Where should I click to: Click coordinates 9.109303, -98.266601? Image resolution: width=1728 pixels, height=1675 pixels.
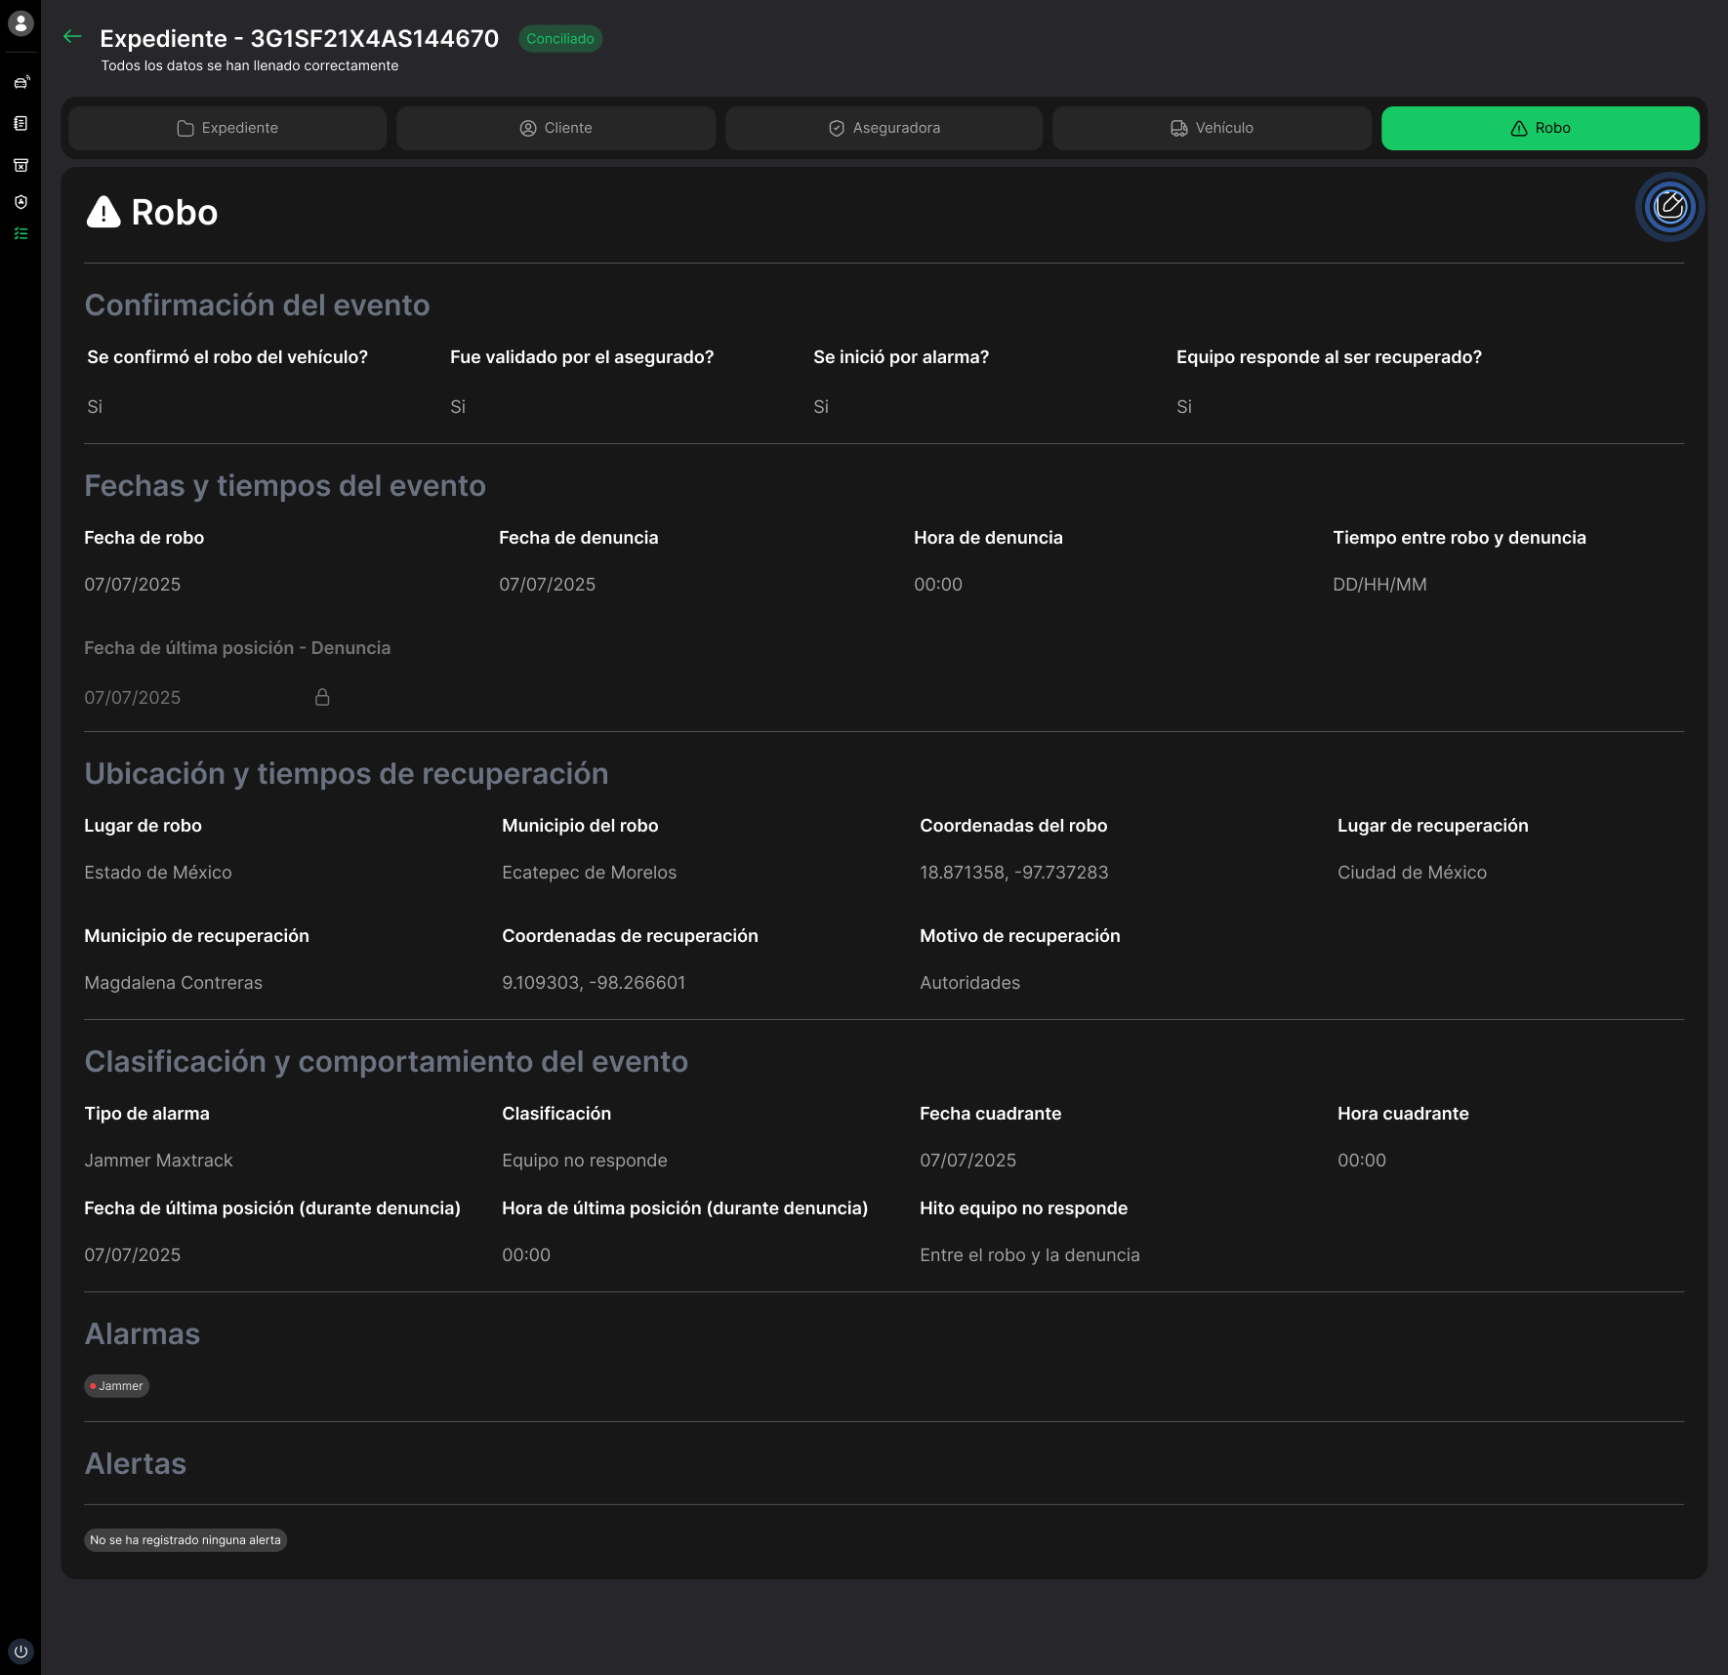tap(594, 983)
